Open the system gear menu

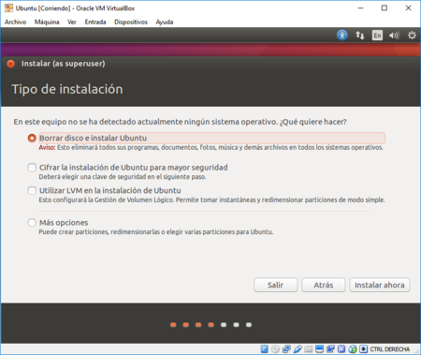tap(412, 36)
